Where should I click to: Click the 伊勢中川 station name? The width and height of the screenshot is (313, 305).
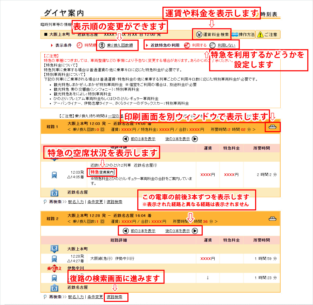tap(76, 268)
